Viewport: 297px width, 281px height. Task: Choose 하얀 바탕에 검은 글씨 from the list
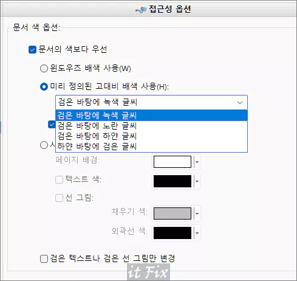151,146
